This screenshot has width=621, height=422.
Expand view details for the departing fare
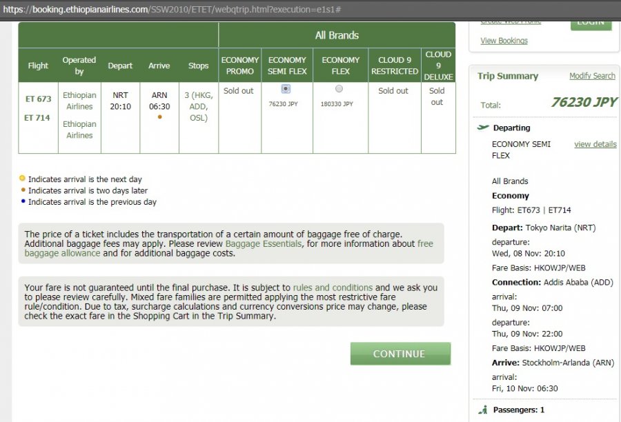click(x=595, y=144)
